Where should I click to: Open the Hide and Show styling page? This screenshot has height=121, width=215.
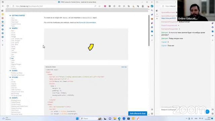16,90
